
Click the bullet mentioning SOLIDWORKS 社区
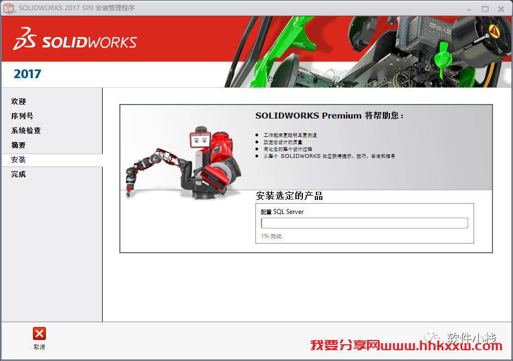(x=329, y=156)
